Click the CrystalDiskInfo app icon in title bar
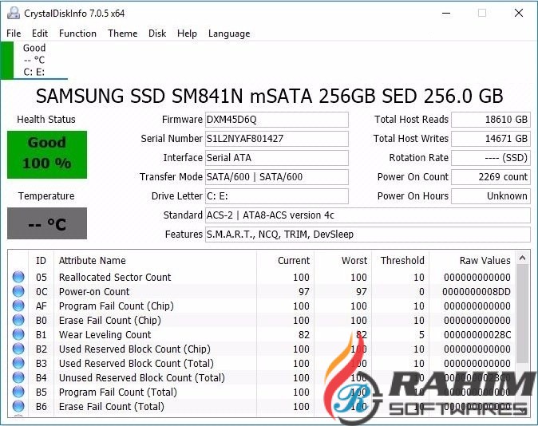Image resolution: width=538 pixels, height=426 pixels. tap(14, 13)
